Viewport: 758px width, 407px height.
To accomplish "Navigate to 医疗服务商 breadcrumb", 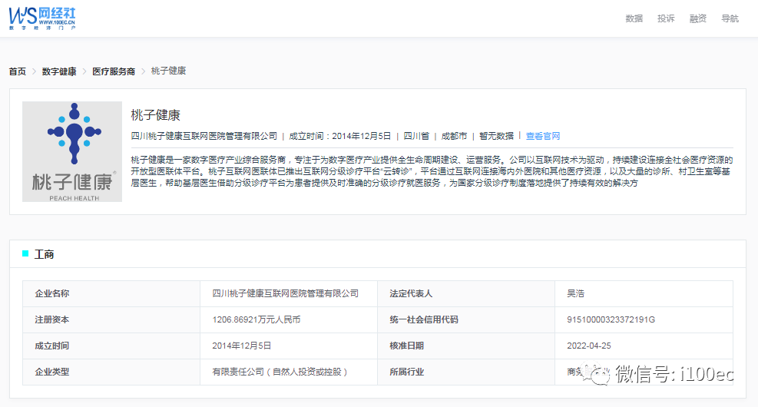I will [114, 71].
